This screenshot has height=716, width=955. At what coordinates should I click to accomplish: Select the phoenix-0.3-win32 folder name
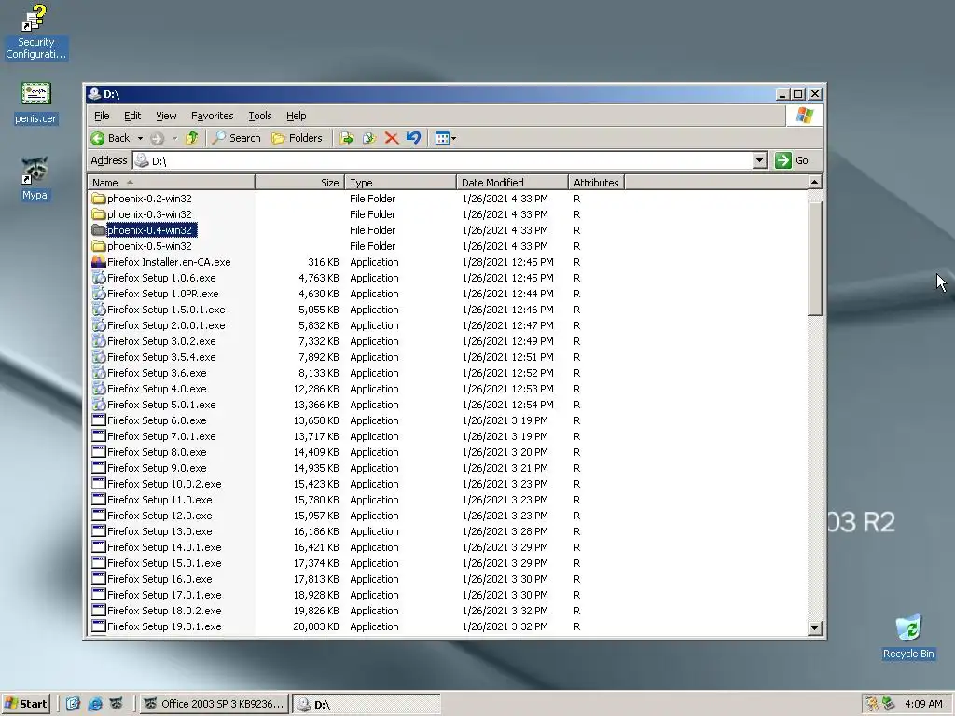pyautogui.click(x=149, y=214)
